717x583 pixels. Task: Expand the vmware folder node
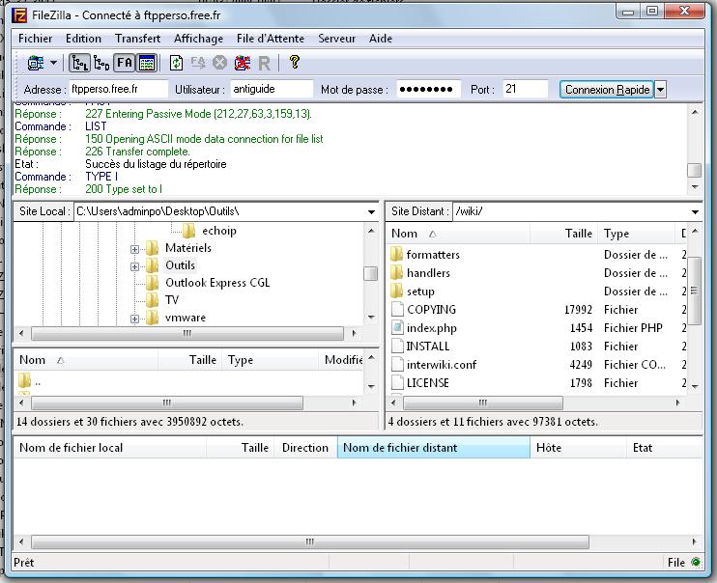coord(134,319)
